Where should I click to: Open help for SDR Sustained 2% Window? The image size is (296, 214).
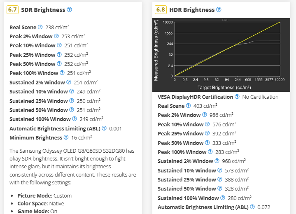pyautogui.click(x=69, y=82)
